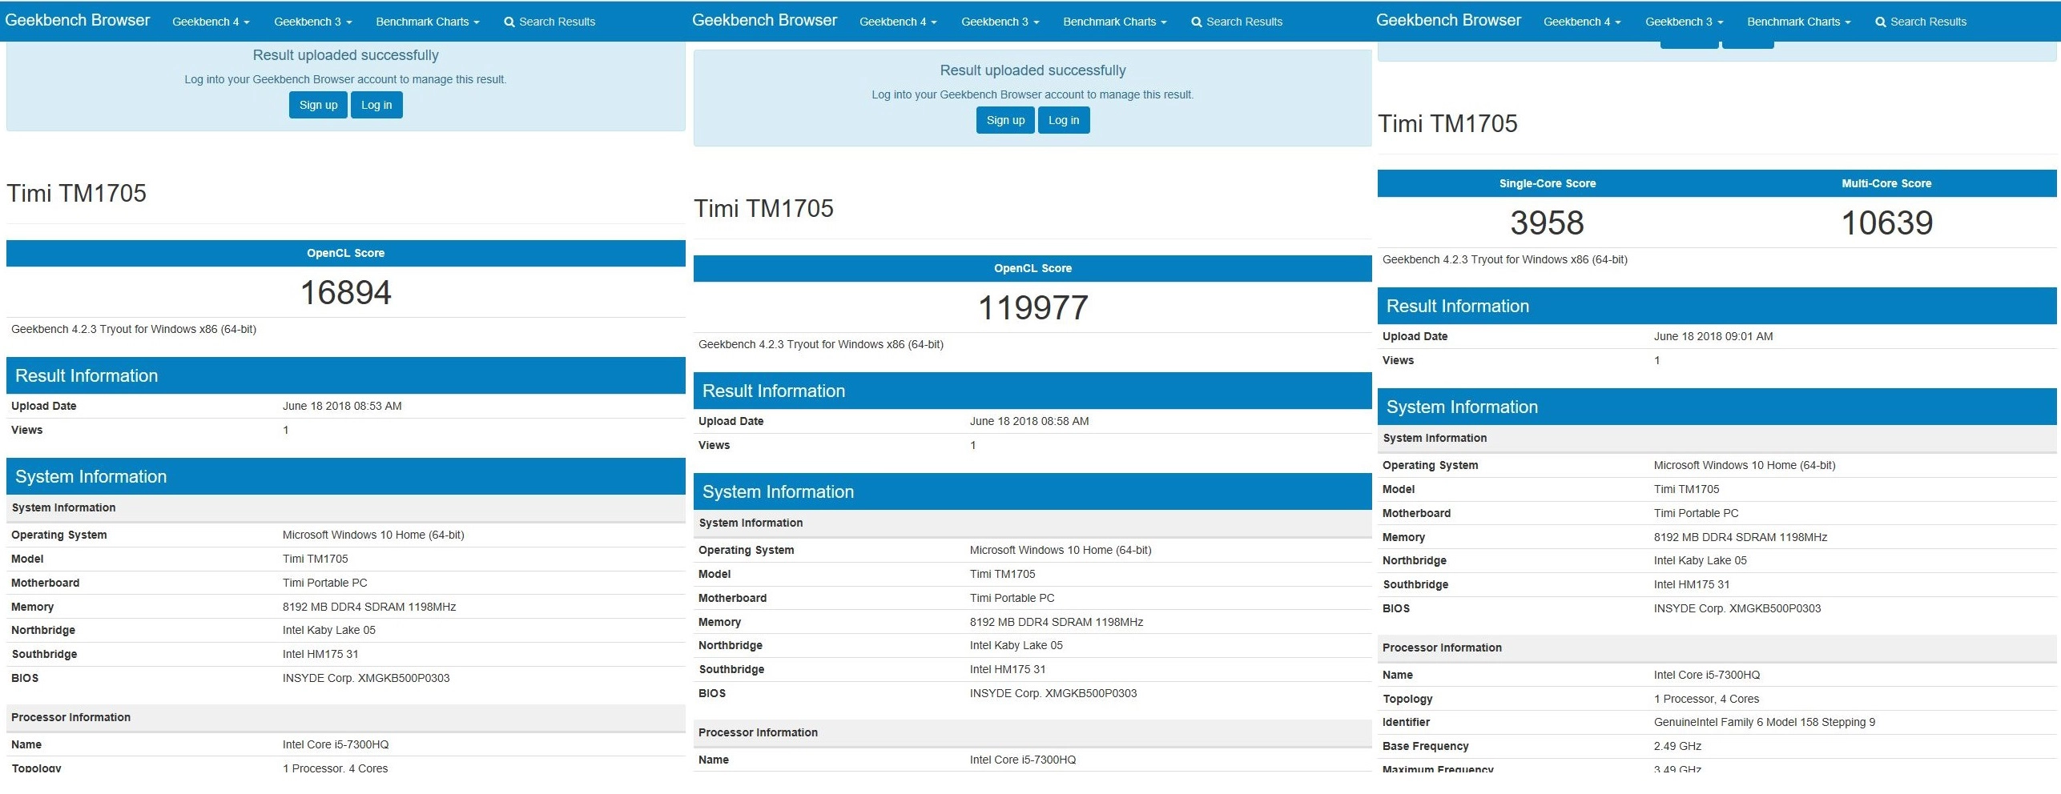Click upload date June 18 2018 08:53 AM
Screen dimensions: 2061x794
point(342,406)
